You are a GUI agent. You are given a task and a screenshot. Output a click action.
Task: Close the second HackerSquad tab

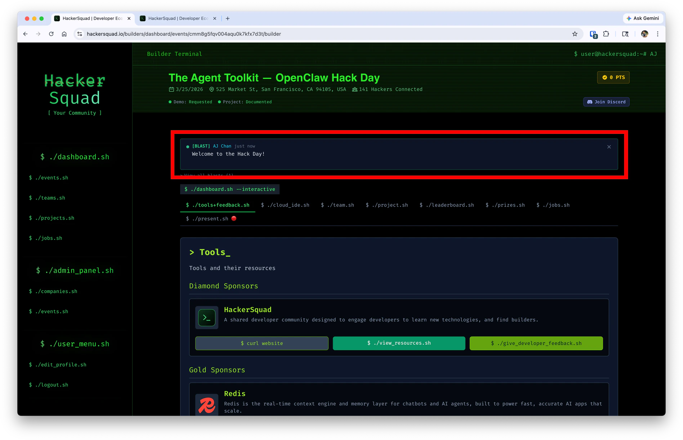coord(215,18)
